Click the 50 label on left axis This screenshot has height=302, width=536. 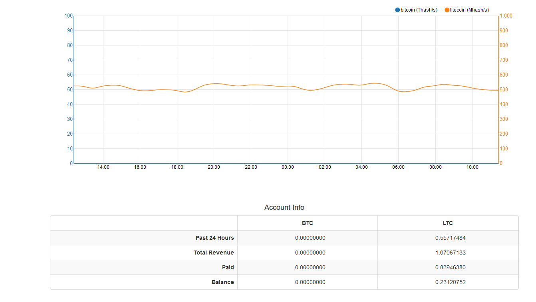click(70, 90)
